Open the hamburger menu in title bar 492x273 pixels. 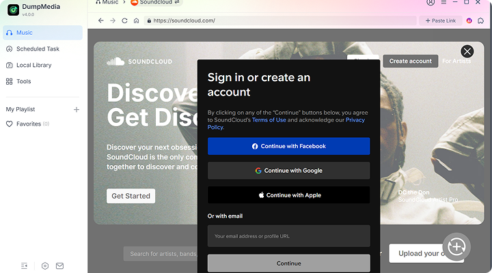[443, 3]
